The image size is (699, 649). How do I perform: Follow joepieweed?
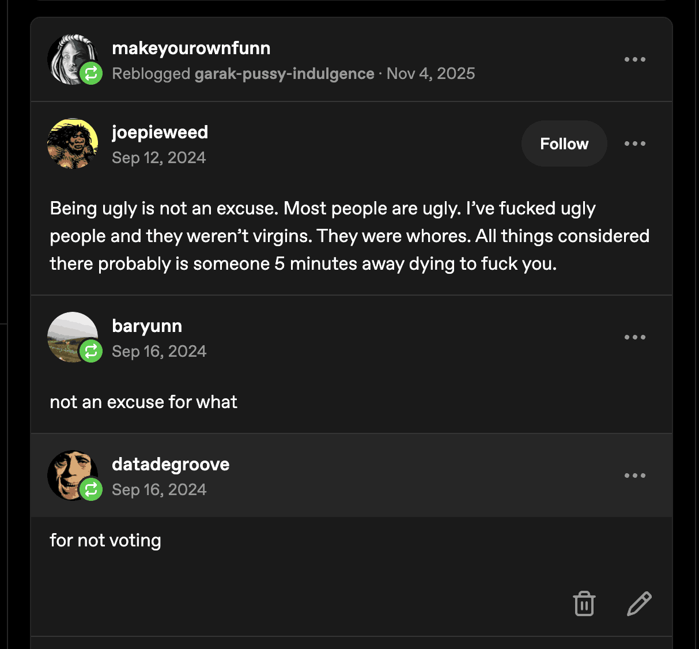pyautogui.click(x=564, y=144)
